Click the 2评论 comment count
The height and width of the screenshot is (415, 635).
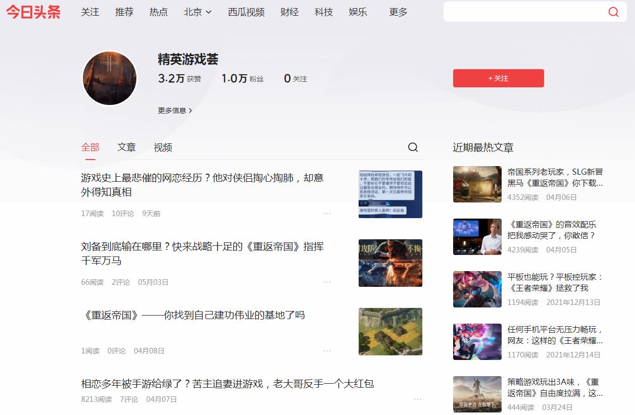[121, 282]
